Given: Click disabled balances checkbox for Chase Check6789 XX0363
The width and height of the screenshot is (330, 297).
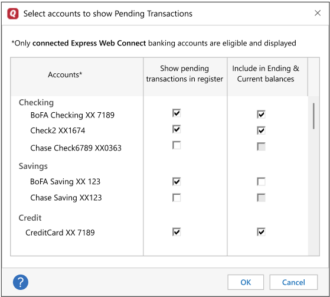Looking at the screenshot, I should tap(261, 146).
